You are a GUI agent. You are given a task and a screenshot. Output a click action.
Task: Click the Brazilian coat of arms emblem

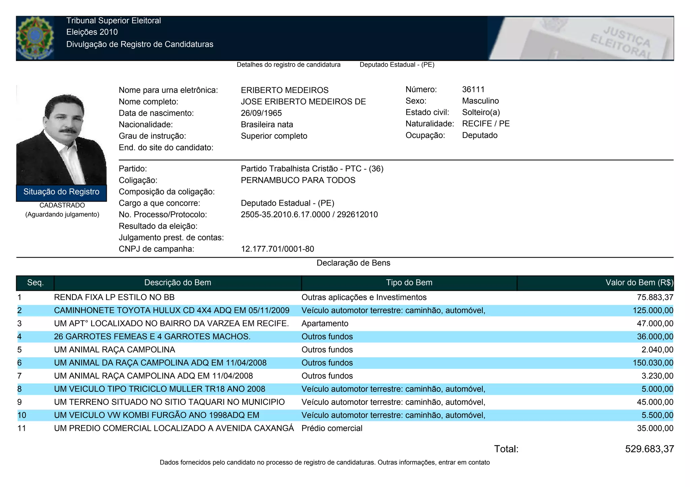(x=35, y=38)
